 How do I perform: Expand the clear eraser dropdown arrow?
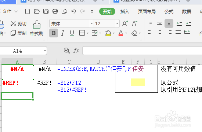pyautogui.click(x=140, y=33)
